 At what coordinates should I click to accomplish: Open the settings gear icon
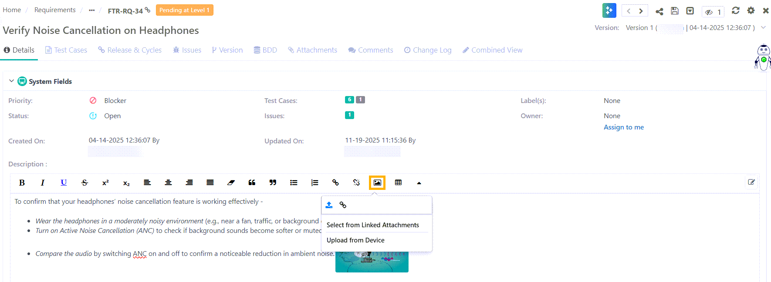point(751,10)
